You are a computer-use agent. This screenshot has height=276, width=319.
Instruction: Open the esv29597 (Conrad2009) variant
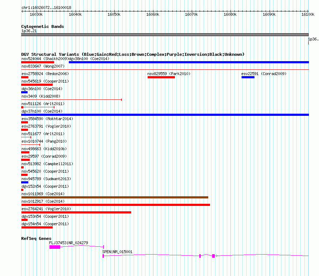pyautogui.click(x=44, y=156)
